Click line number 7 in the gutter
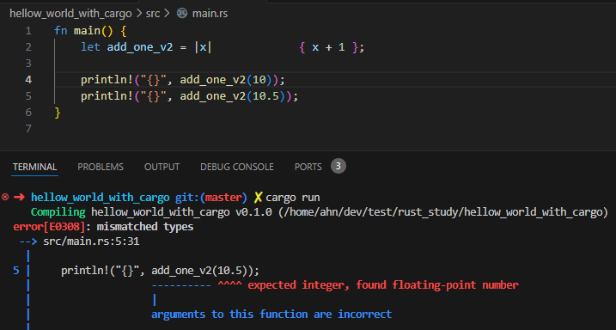 [x=28, y=129]
